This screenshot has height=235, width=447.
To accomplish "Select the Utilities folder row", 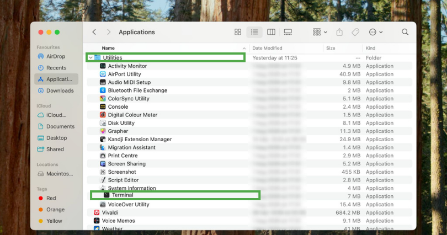I will pyautogui.click(x=166, y=57).
